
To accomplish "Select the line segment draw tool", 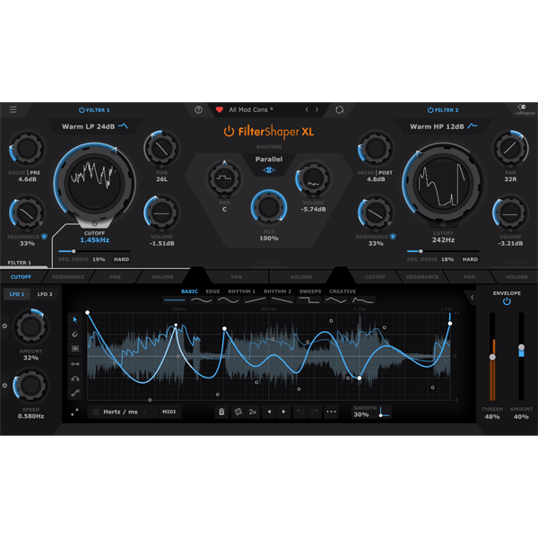I will (x=75, y=364).
